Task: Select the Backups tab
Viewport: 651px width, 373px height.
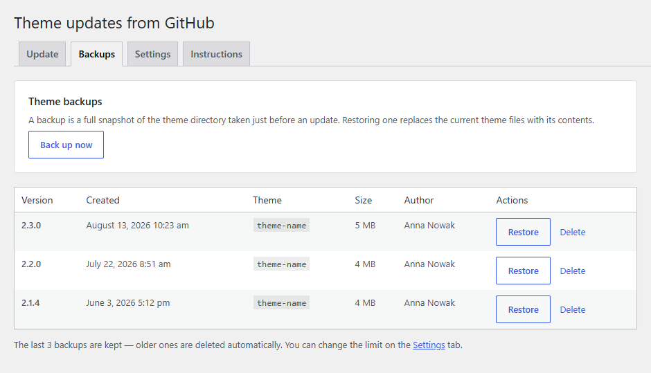Action: 97,54
